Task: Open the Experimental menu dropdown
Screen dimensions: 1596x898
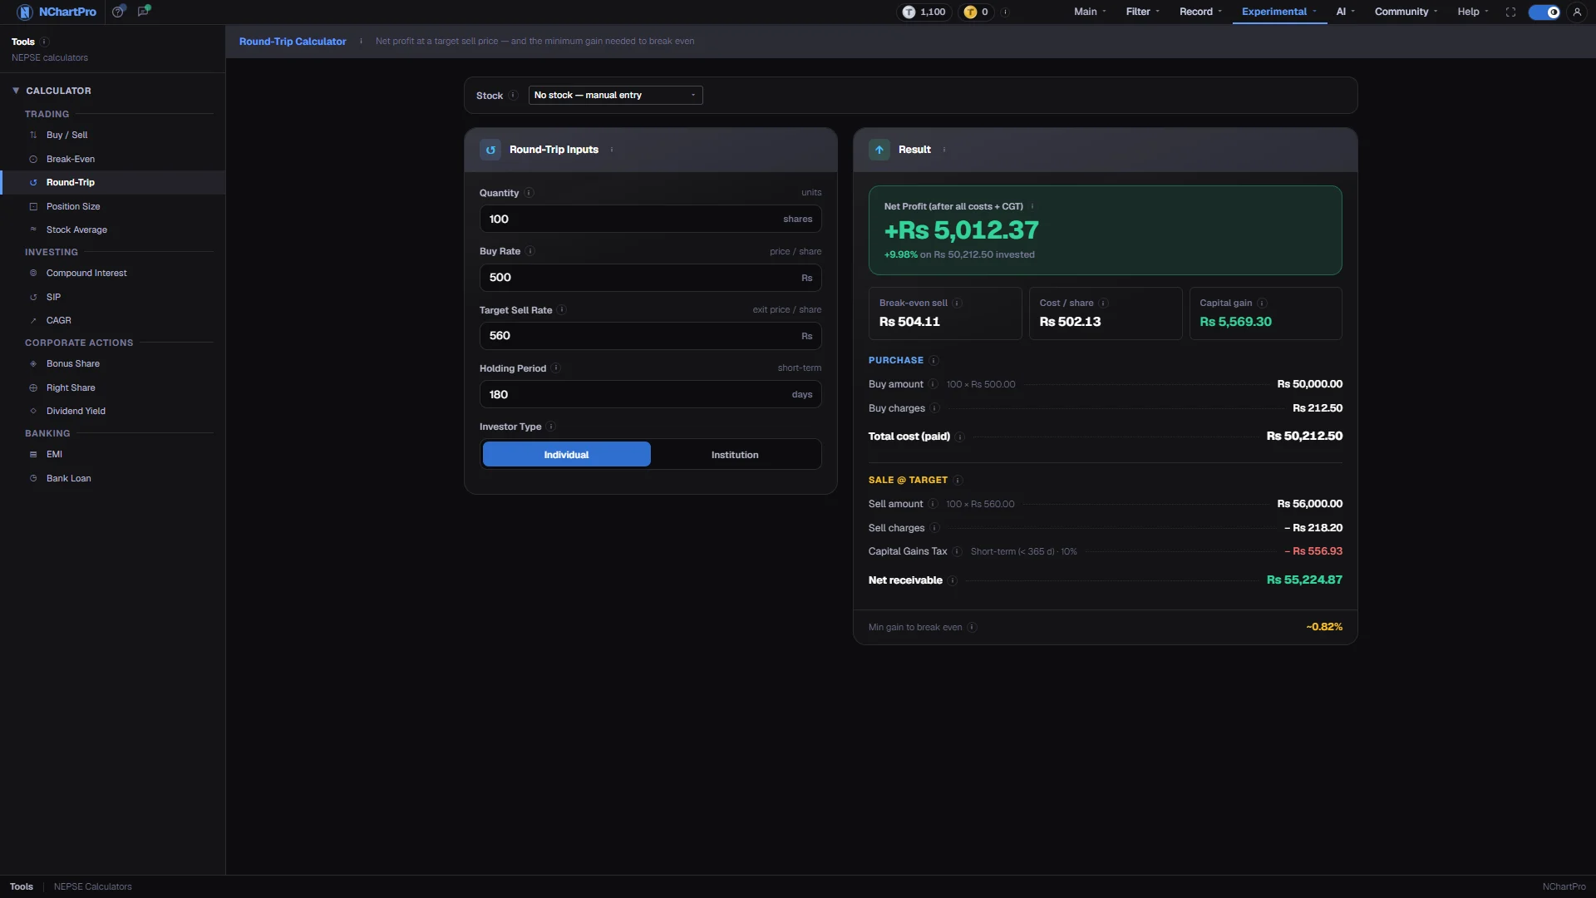Action: (1279, 12)
